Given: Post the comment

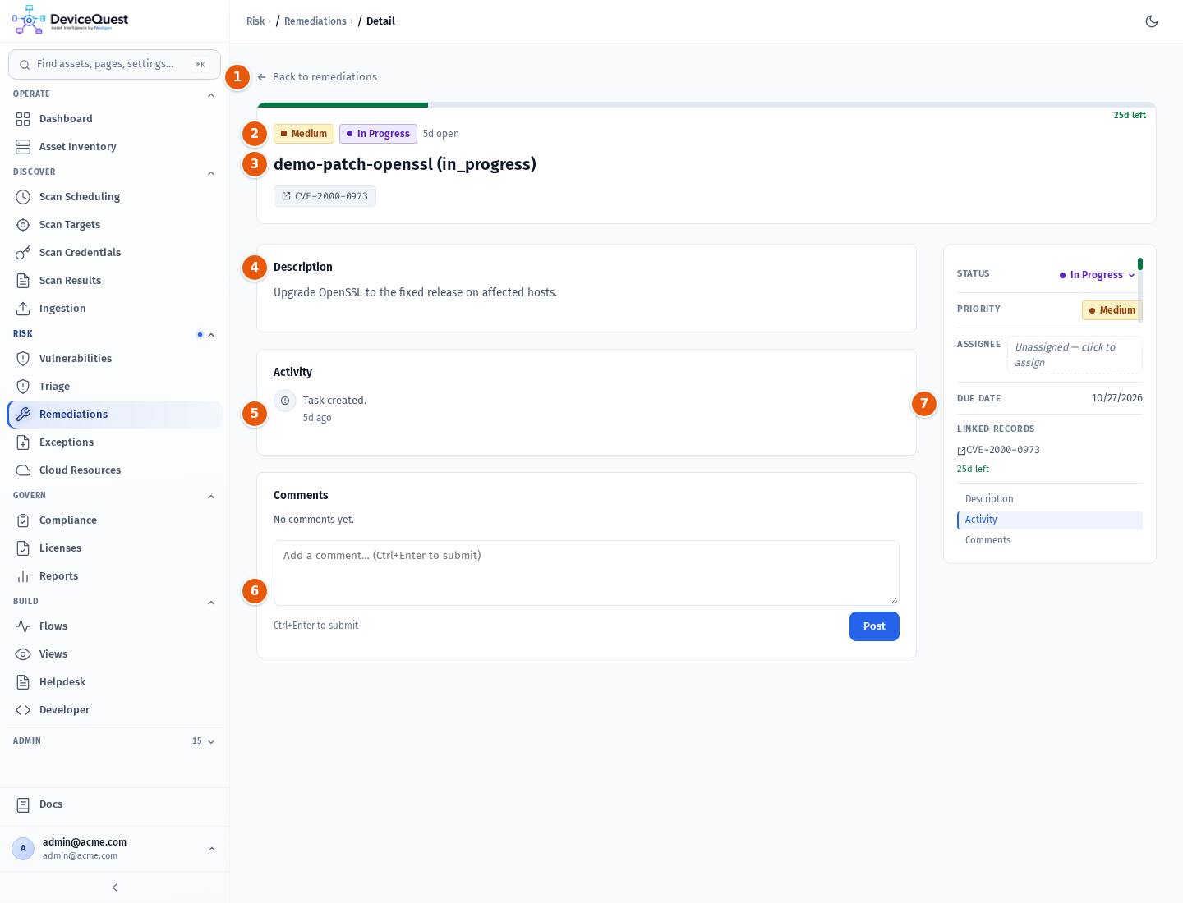Looking at the screenshot, I should coord(874,626).
